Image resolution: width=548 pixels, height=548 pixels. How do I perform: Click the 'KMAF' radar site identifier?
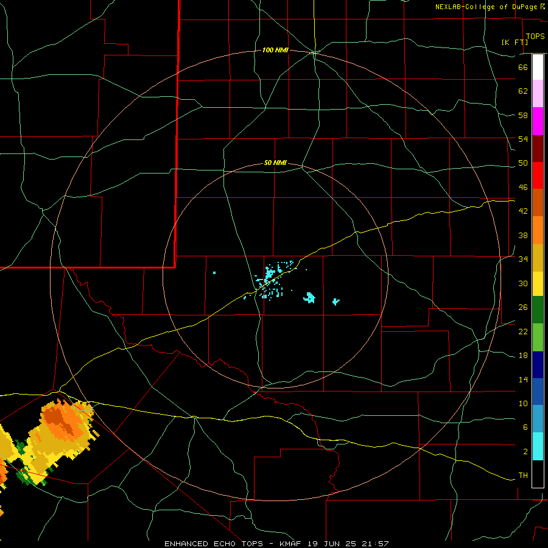[290, 544]
